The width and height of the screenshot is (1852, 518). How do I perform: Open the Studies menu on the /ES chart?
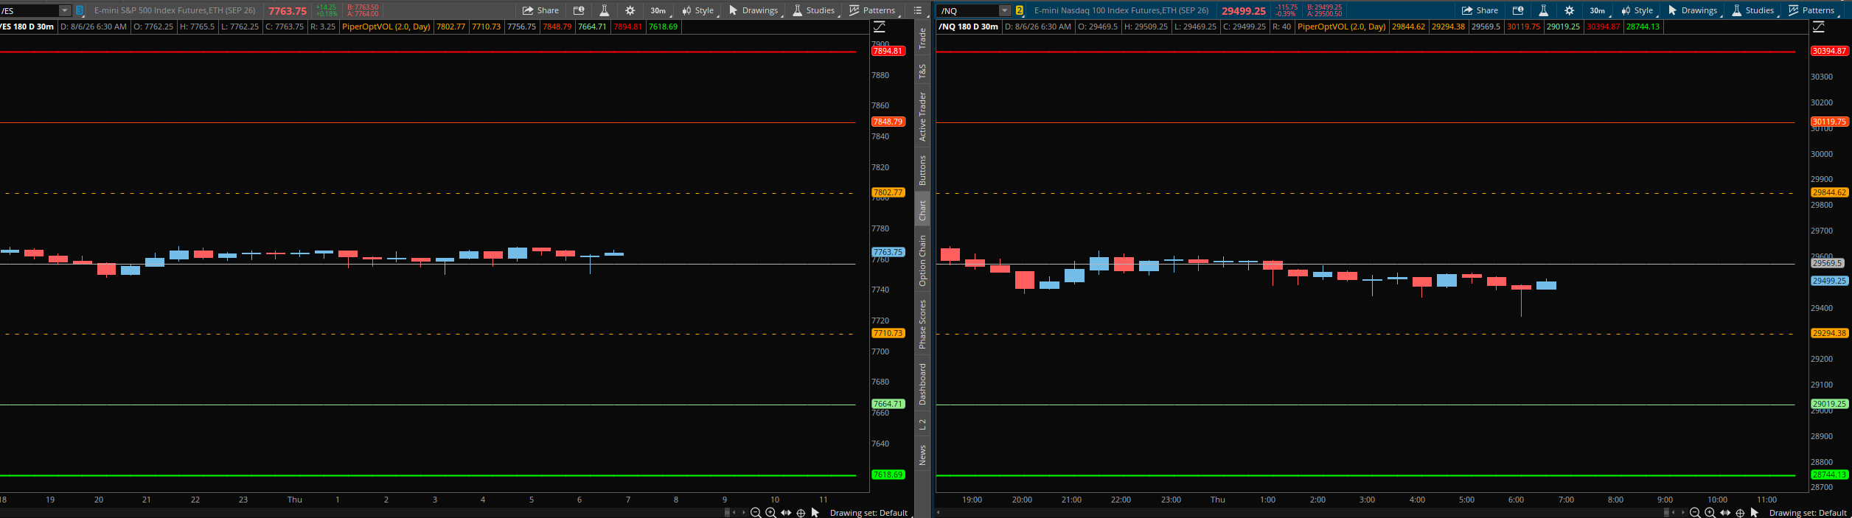[814, 10]
